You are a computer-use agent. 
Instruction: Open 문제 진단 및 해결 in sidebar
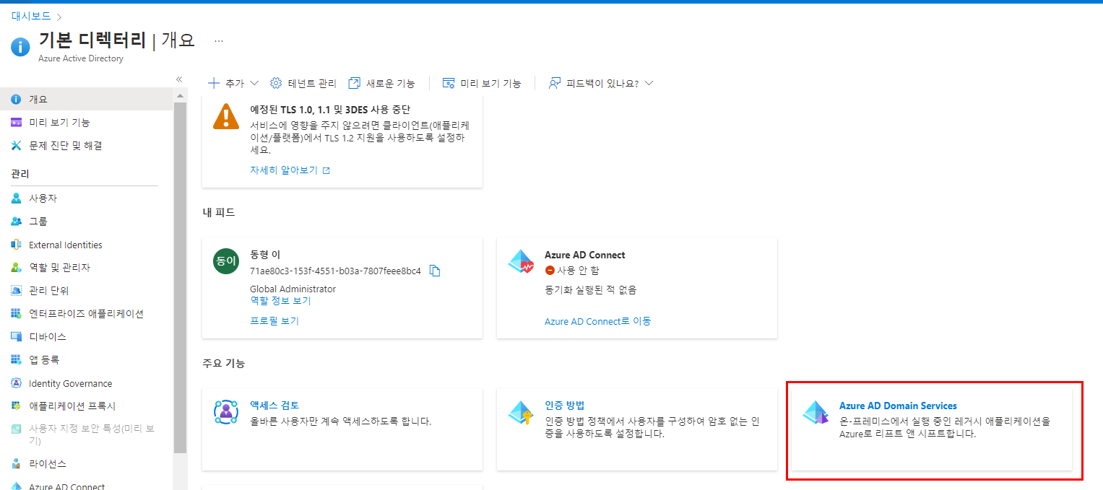coord(87,145)
